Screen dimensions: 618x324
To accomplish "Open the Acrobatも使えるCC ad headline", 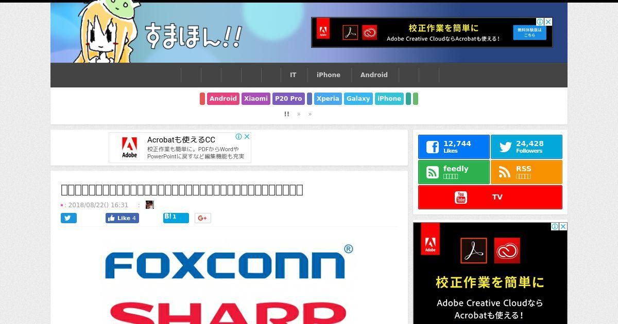I will coord(181,140).
